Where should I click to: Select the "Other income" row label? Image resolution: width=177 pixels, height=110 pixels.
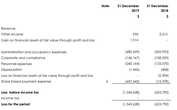[12, 34]
